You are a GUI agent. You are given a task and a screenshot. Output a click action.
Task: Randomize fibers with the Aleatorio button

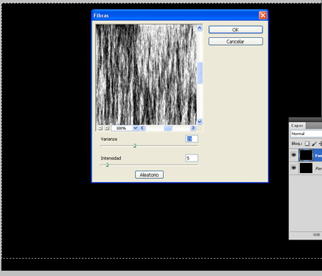[150, 174]
